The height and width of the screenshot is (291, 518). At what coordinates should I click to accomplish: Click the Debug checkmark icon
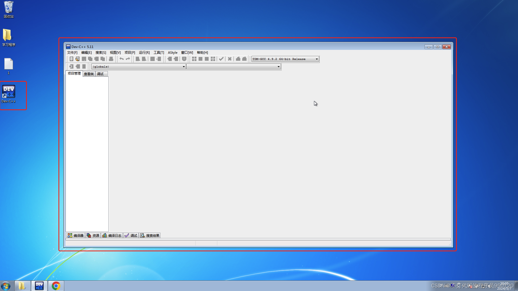[221, 59]
